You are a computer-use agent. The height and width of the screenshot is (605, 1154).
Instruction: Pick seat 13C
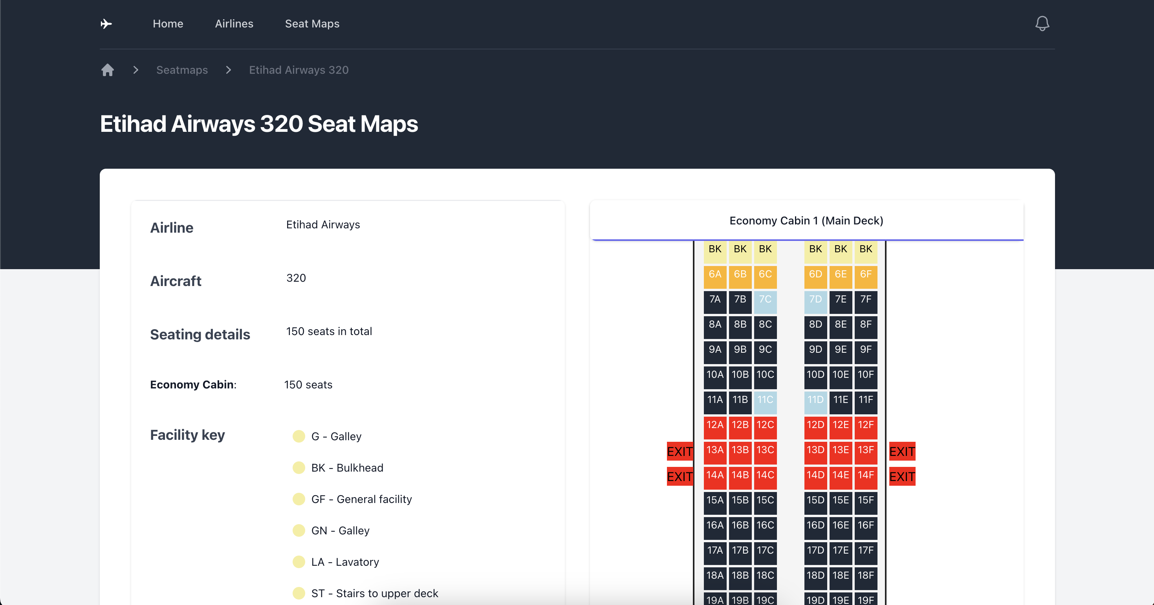[765, 452]
